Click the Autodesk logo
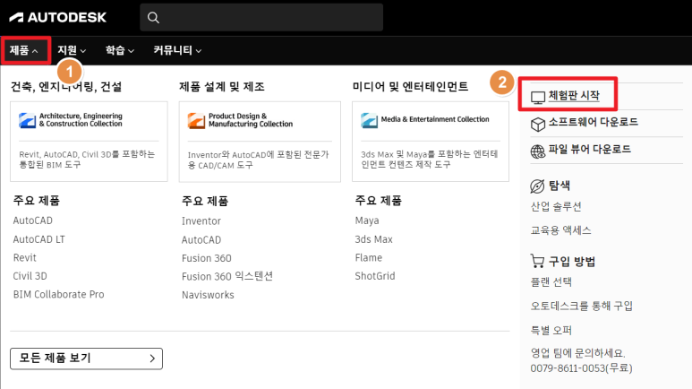 [58, 17]
